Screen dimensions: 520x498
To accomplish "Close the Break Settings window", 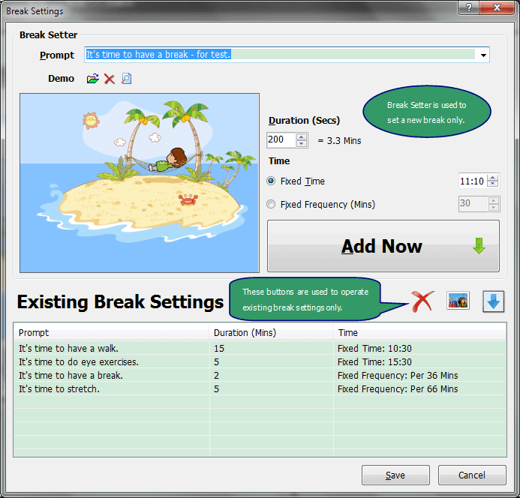I will 497,7.
